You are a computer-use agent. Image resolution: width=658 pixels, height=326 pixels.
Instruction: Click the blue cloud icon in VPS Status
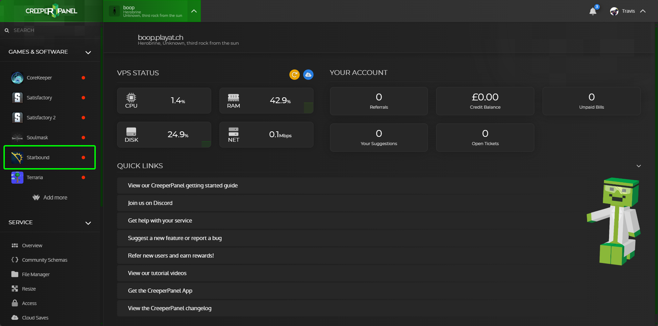coord(308,74)
